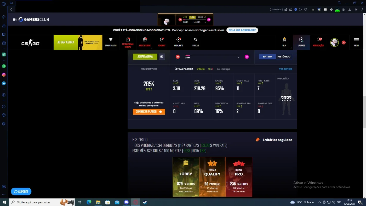366x206 pixels.
Task: Open the GamersClub apps grid icon
Action: tap(15, 20)
